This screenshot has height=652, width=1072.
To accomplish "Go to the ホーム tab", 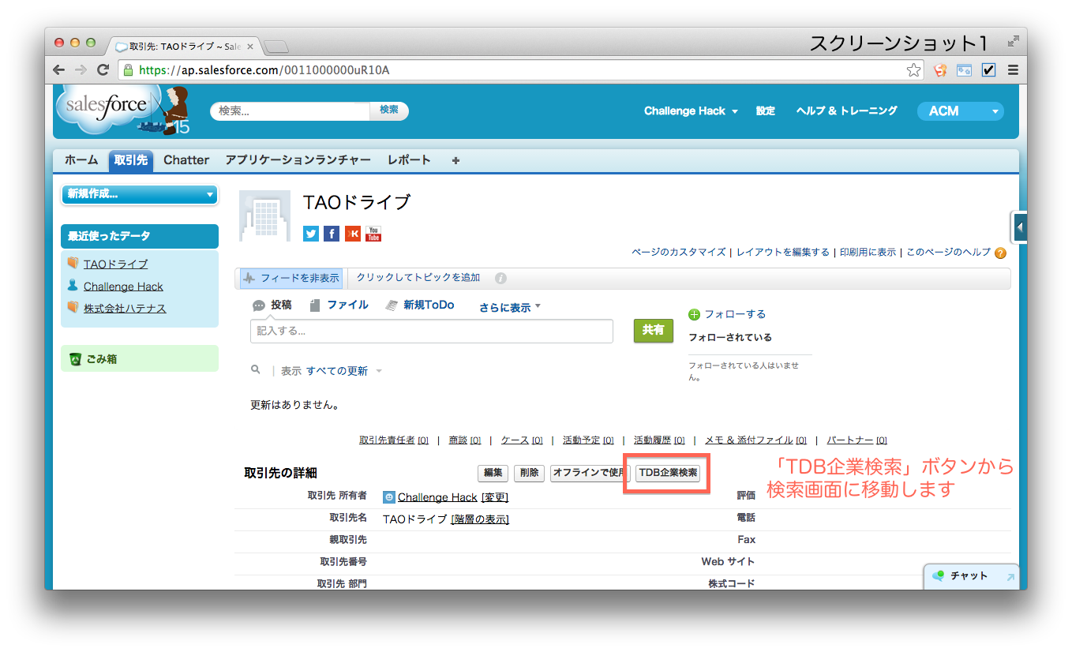I will pyautogui.click(x=81, y=160).
